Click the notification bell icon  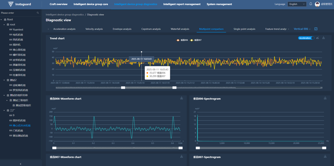tap(311, 4)
